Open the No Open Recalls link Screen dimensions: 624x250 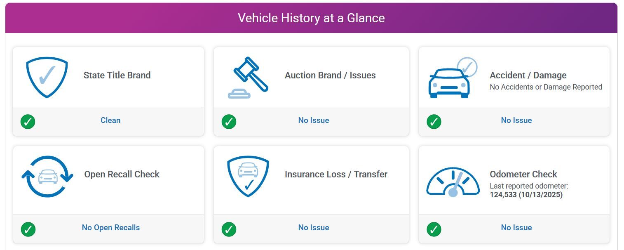(x=111, y=228)
